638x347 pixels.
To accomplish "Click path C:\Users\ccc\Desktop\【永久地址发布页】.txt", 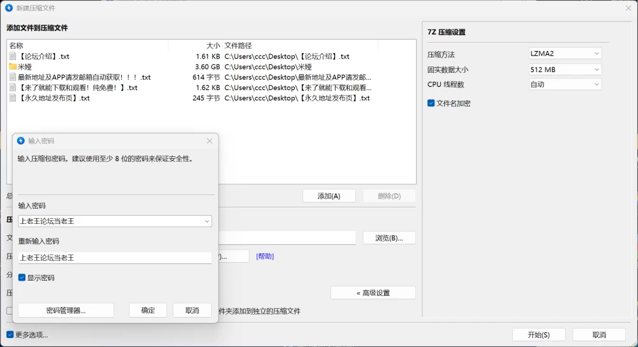I will 297,98.
